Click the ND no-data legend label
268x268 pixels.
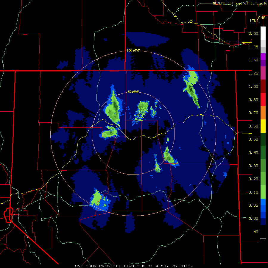pyautogui.click(x=256, y=232)
